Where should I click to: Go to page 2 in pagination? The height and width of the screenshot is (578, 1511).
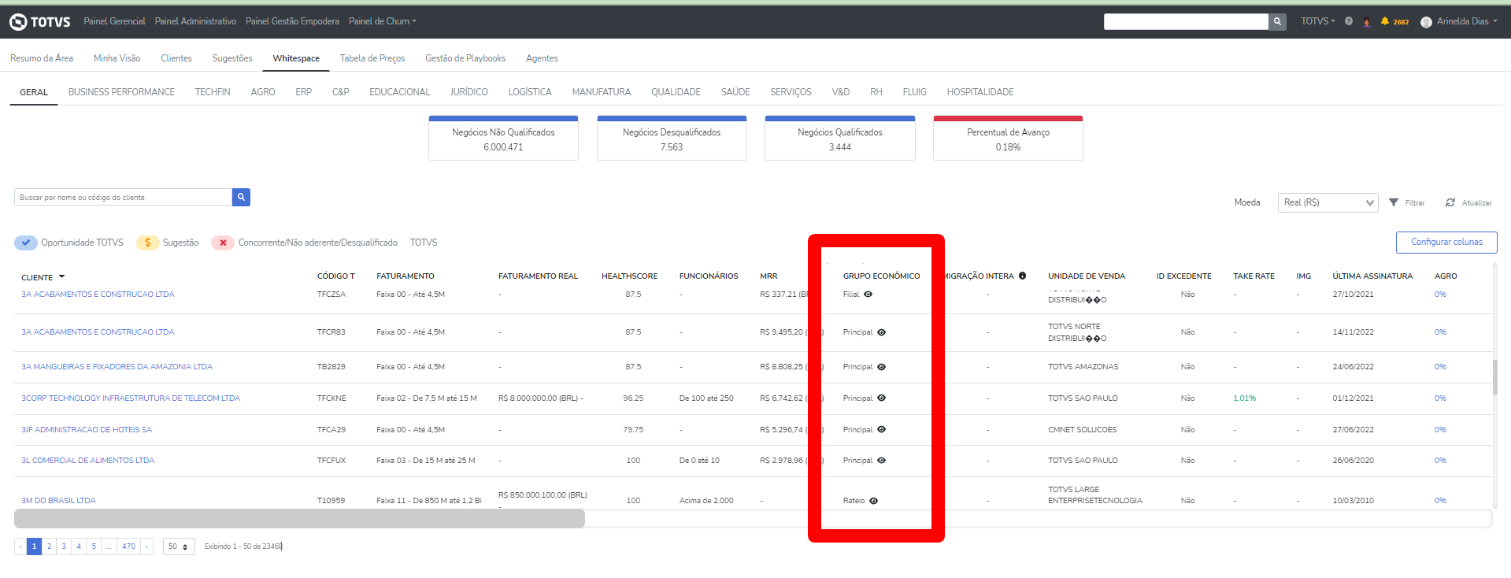click(49, 547)
